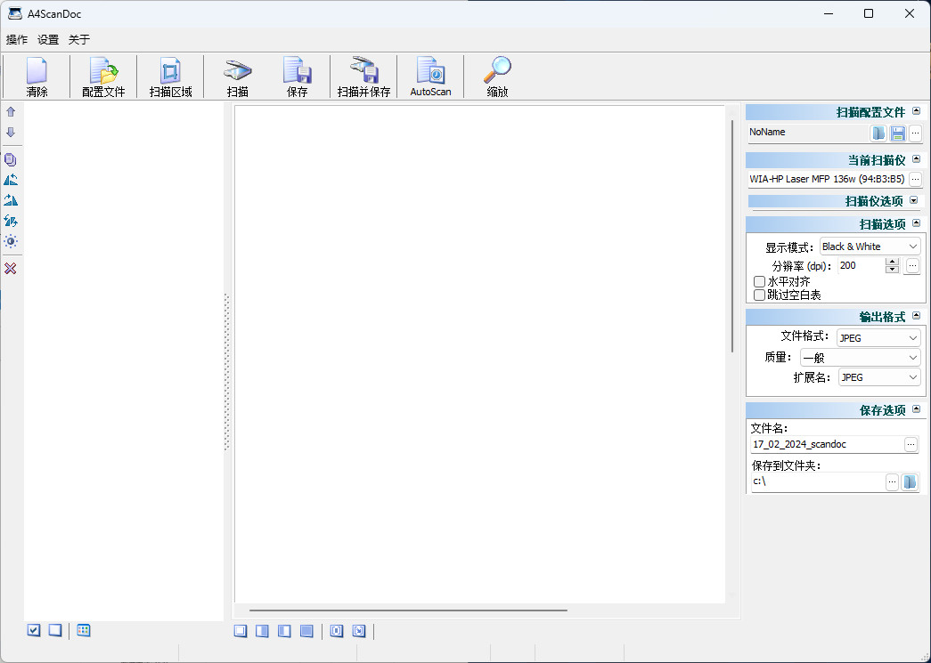Screen dimensions: 931x663
Task: Choose the full-page area preset icon
Action: (x=241, y=631)
